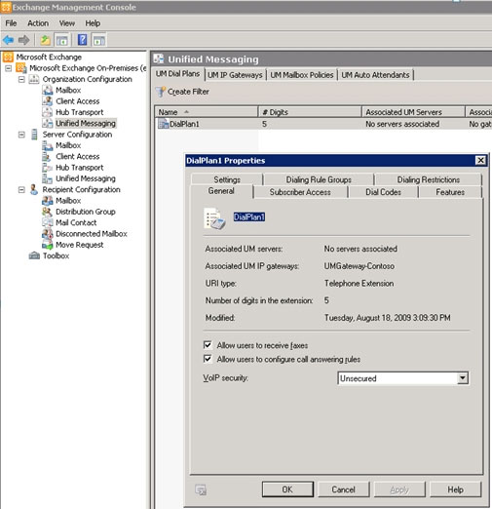This screenshot has width=492, height=509.
Task: Click the blue Back arrow toolbar icon
Action: point(8,40)
